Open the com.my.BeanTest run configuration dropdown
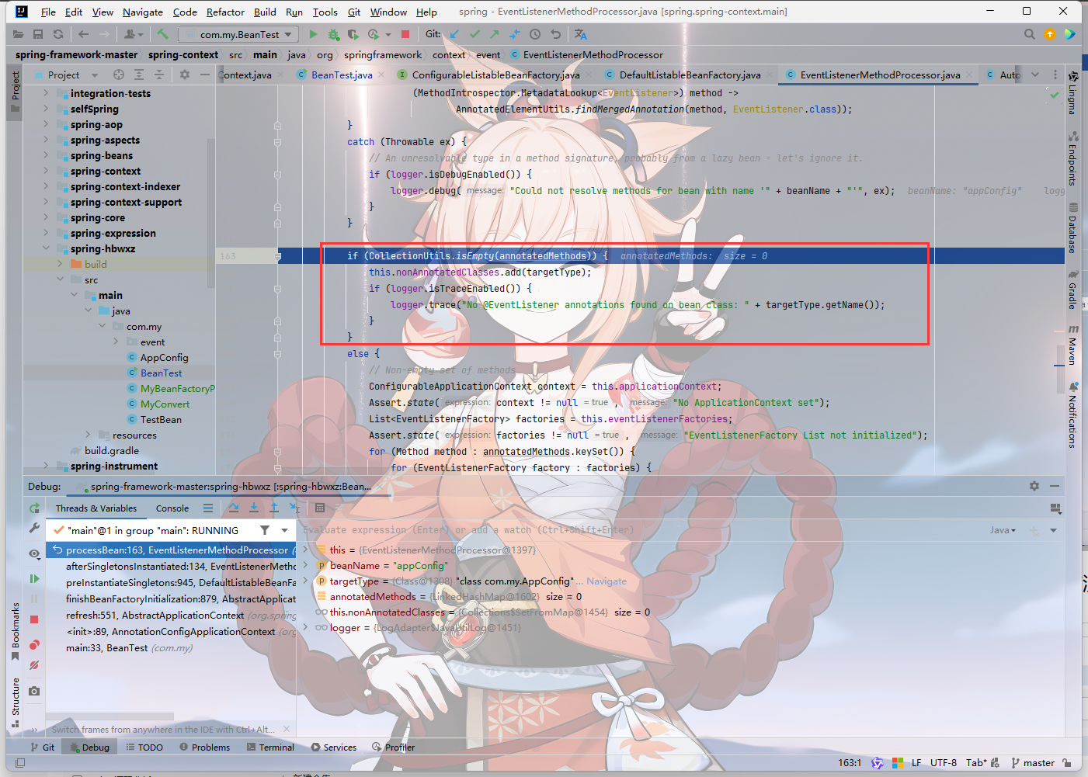 (238, 34)
